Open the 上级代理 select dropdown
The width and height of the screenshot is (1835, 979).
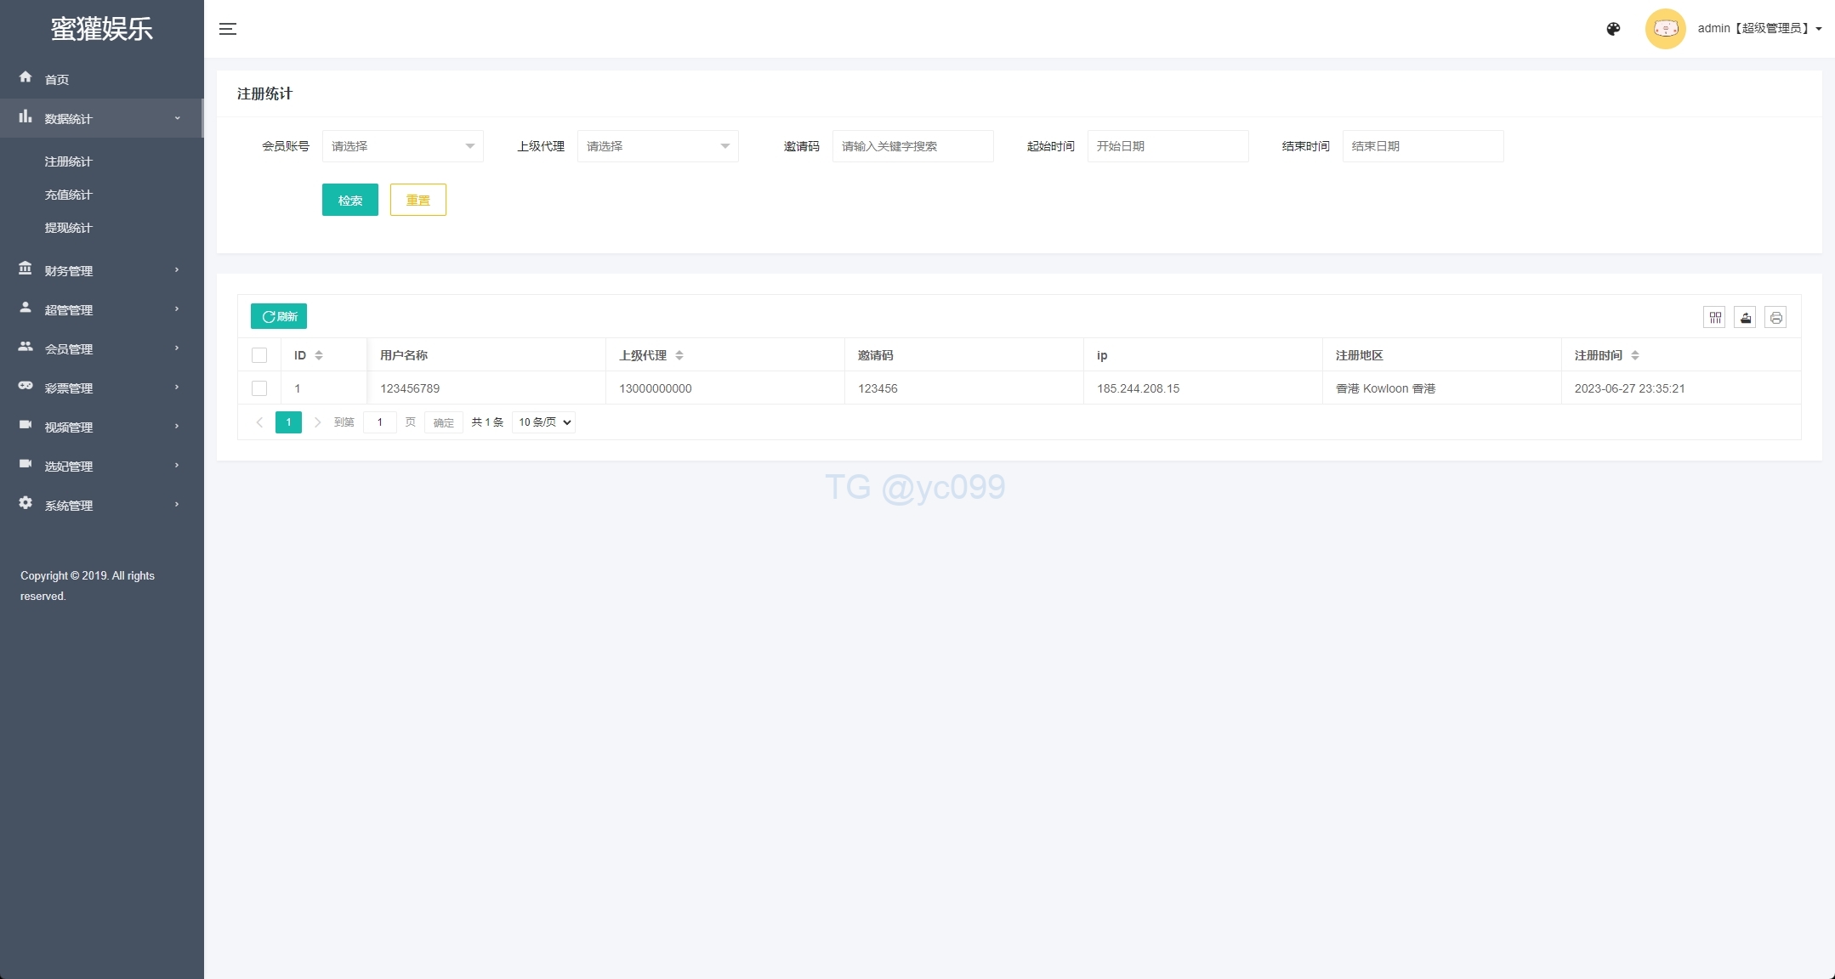click(x=657, y=146)
